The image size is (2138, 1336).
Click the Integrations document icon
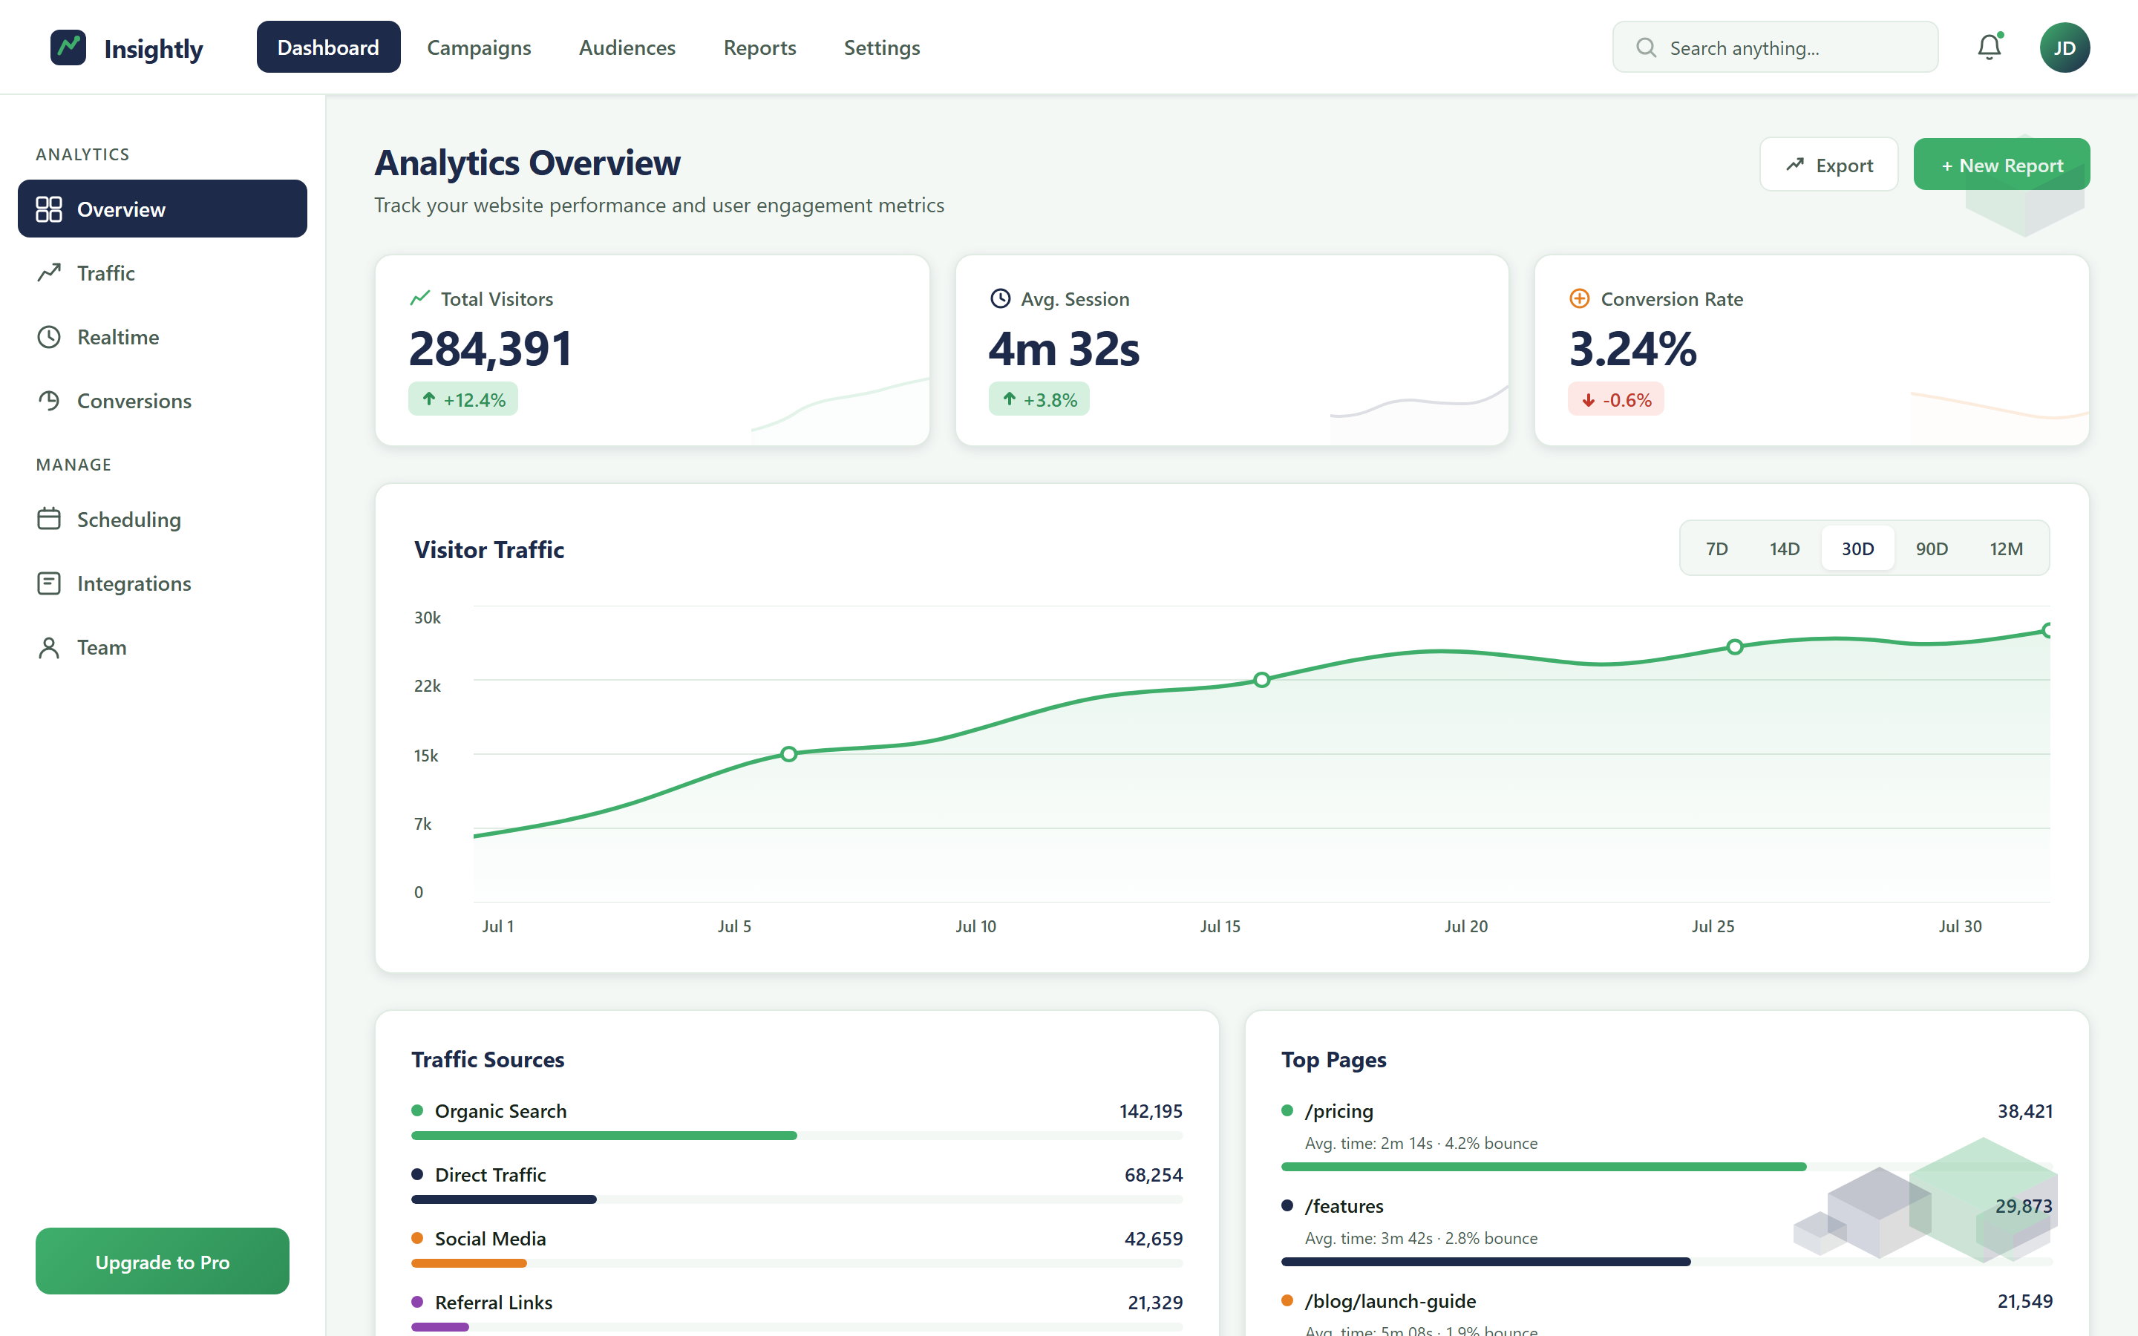point(48,583)
